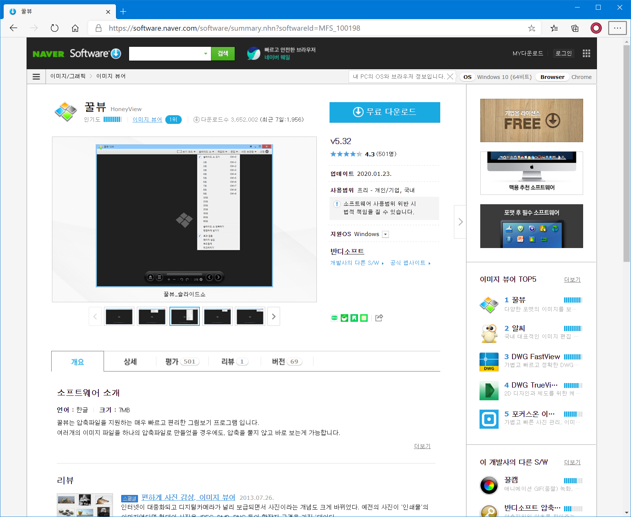
Task: Open DWG TrueView icon in the TOP5 list
Action: click(x=489, y=391)
